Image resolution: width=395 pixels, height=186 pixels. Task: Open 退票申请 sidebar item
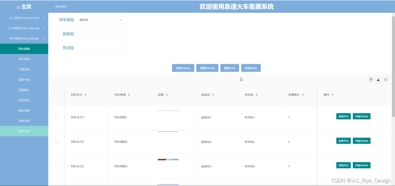(x=24, y=80)
